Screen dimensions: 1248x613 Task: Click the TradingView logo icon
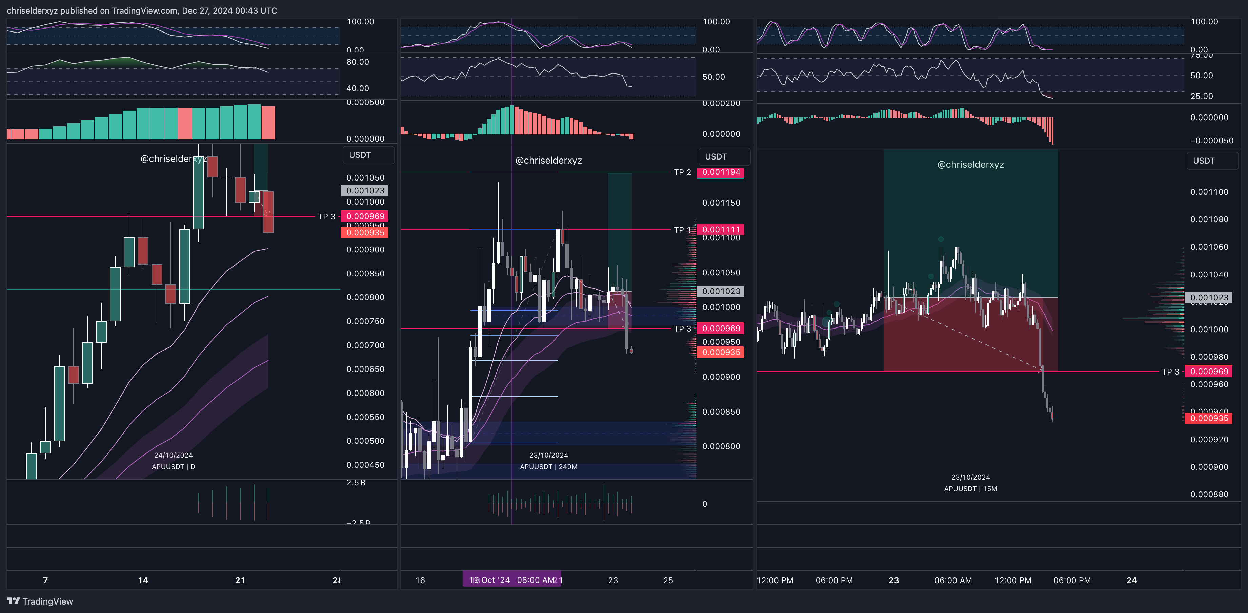tap(14, 601)
